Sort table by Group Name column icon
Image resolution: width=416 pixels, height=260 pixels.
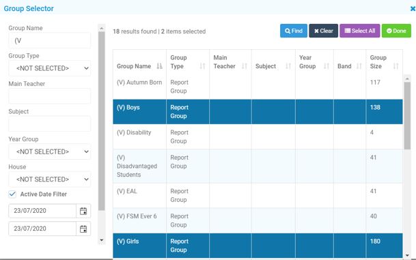click(x=159, y=66)
